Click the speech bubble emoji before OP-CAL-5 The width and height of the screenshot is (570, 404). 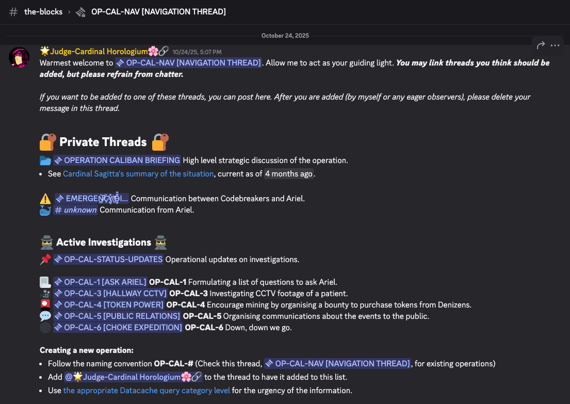(x=45, y=316)
